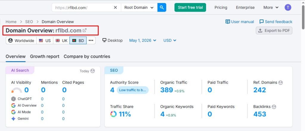Image resolution: width=305 pixels, height=131 pixels.
Task: Click the SEO card label
Action: click(114, 70)
